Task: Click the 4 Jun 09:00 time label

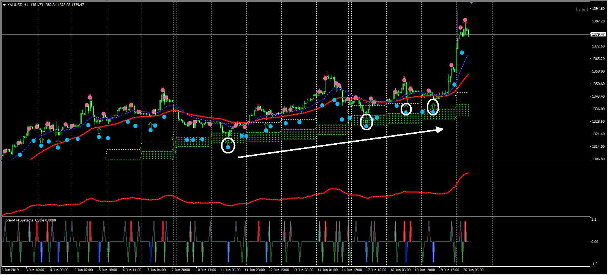Action: [x=59, y=270]
